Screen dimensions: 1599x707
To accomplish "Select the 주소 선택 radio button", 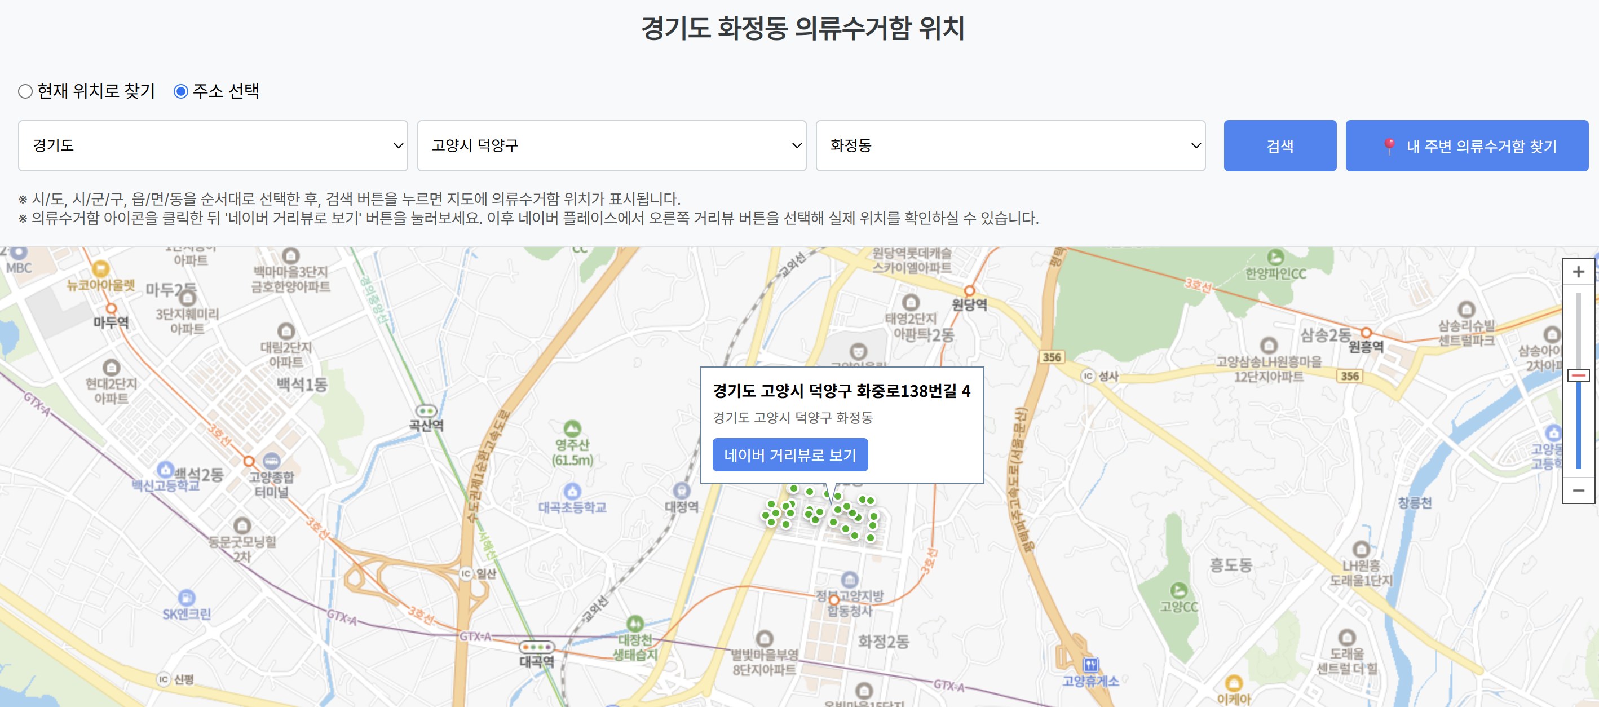I will coord(180,92).
